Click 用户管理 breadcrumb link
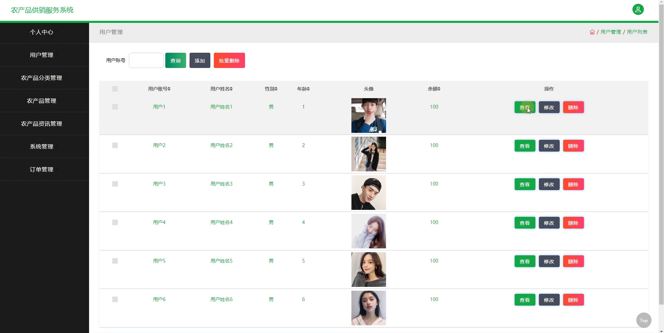Viewport: 664px width, 333px height. click(x=611, y=32)
